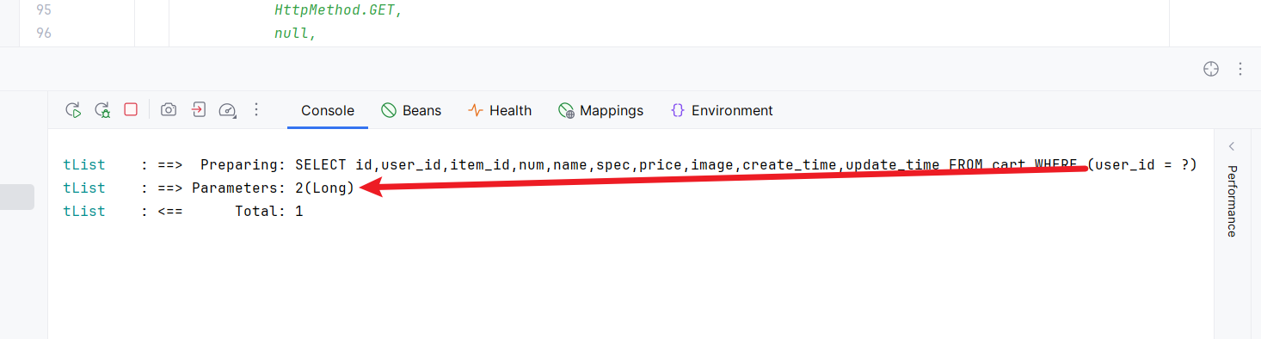Click the Exit application arrow icon
Viewport: 1261px width, 339px height.
[x=199, y=109]
